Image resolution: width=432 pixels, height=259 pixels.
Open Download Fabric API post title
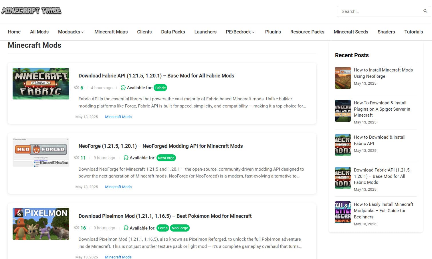click(x=156, y=76)
